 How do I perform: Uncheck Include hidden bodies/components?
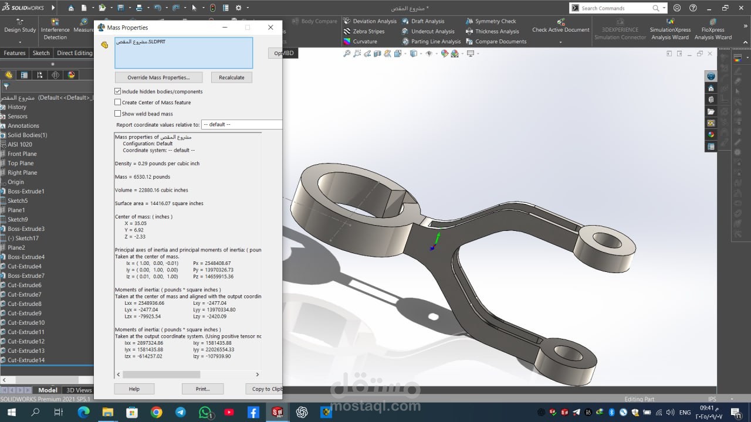tap(118, 91)
